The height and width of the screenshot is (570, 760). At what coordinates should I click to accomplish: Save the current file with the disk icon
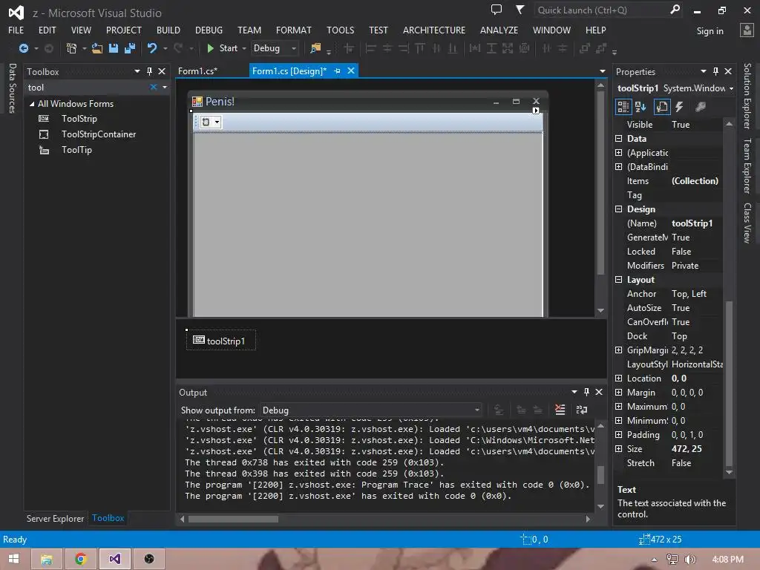point(114,48)
